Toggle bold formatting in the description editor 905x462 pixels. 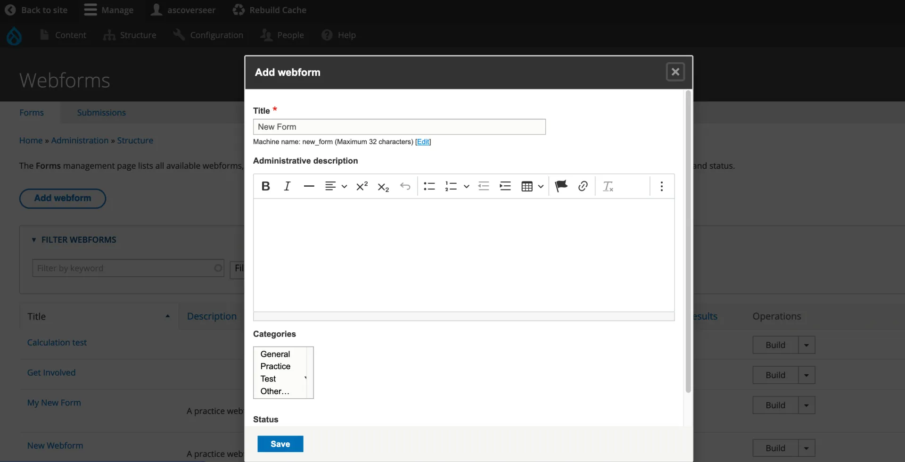coord(265,186)
